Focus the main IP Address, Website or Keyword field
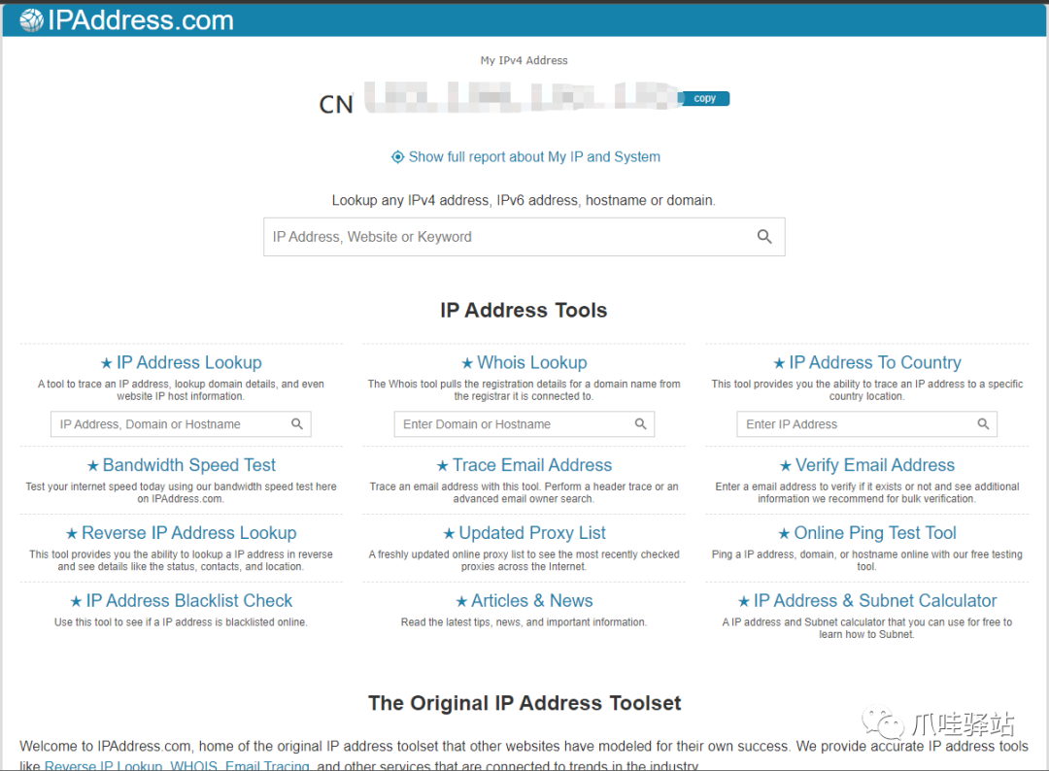 coord(524,237)
